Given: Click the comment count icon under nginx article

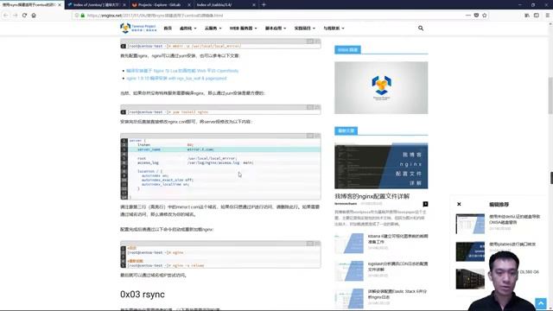Looking at the screenshot, I should click(x=425, y=204).
